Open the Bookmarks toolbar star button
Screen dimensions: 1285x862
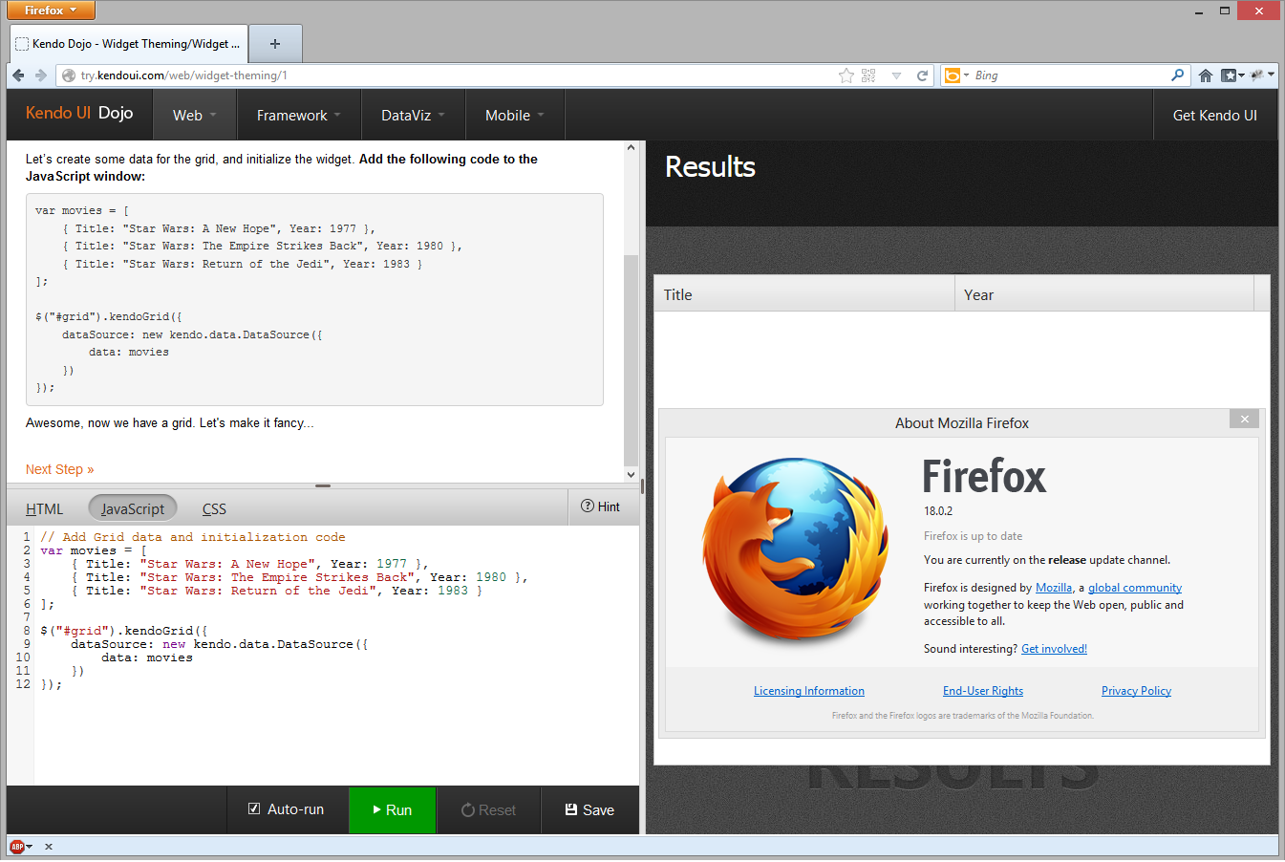(x=1229, y=75)
